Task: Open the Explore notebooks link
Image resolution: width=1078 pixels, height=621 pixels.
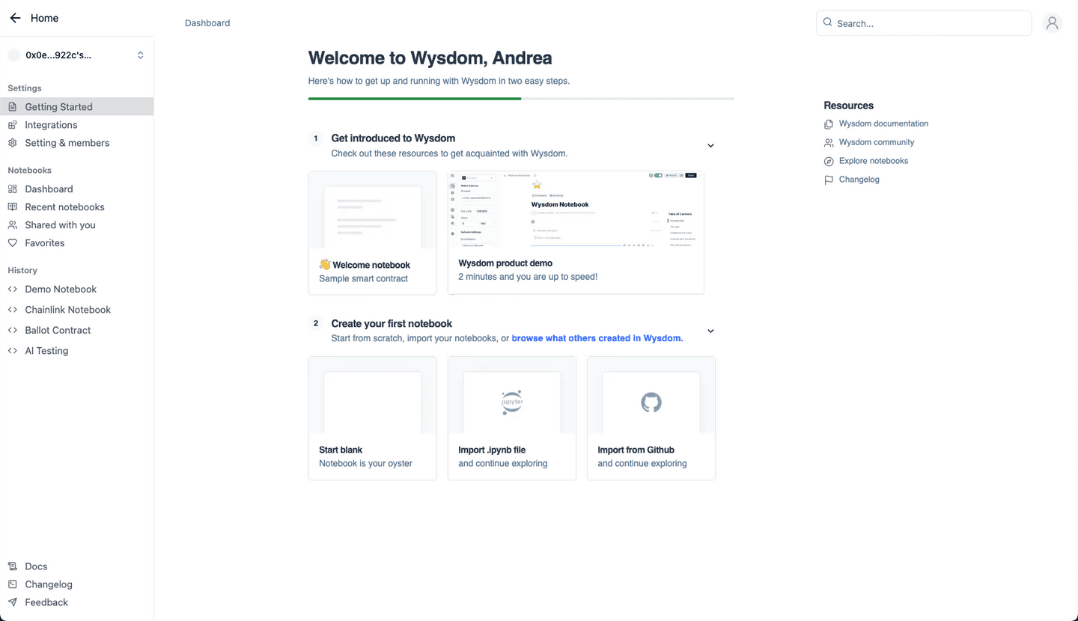Action: pyautogui.click(x=874, y=161)
